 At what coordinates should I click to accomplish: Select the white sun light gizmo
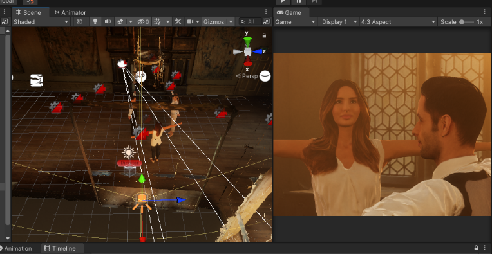click(x=129, y=152)
